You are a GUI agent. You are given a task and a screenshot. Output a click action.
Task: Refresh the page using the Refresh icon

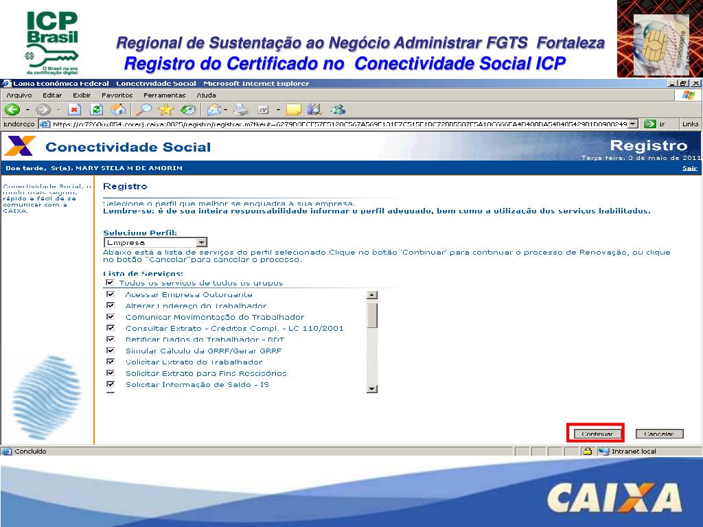[x=96, y=110]
